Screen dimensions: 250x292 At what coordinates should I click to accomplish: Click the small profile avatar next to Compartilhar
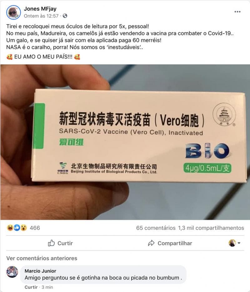232,243
